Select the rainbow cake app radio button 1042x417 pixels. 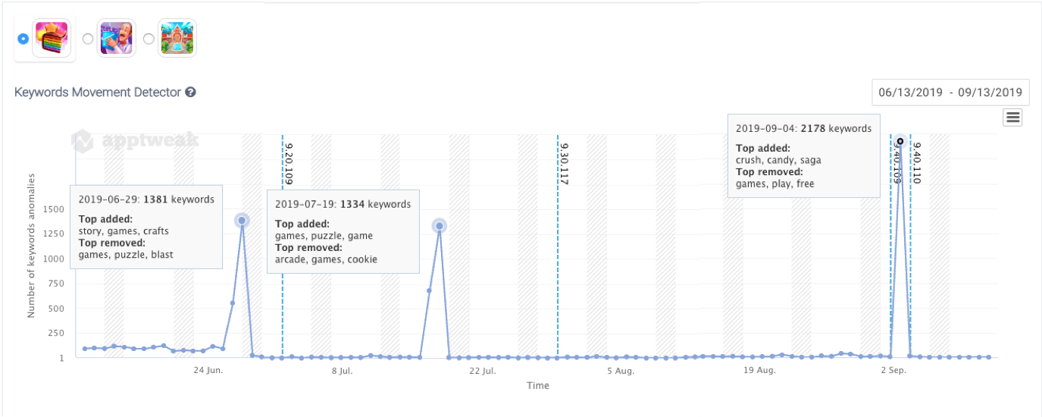point(23,39)
